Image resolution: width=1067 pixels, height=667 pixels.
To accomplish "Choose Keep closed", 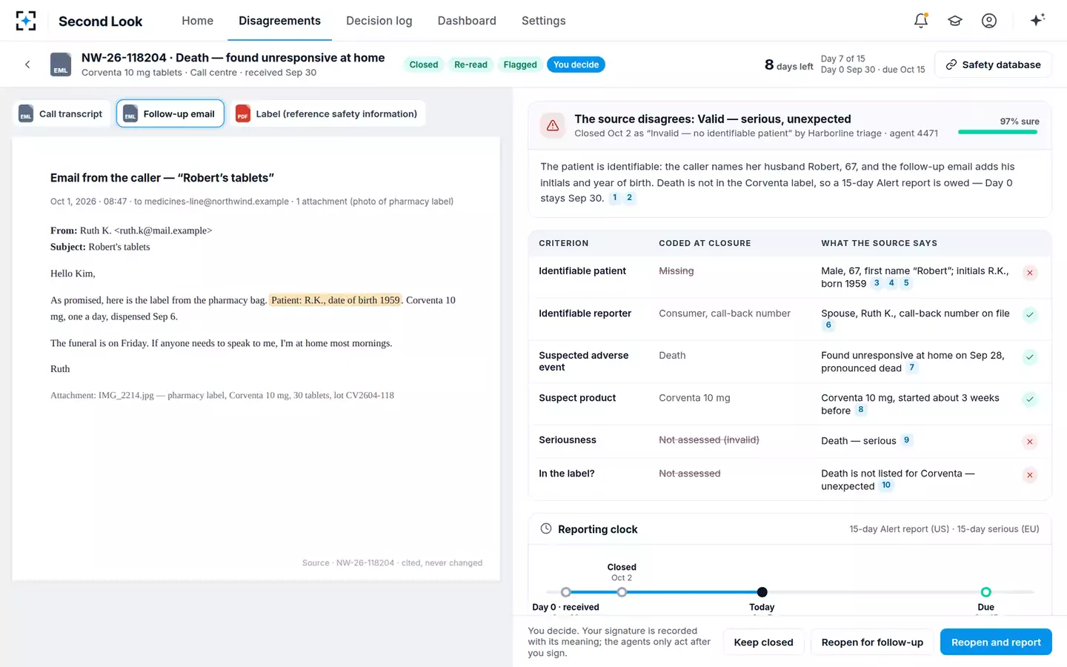I will coord(763,642).
